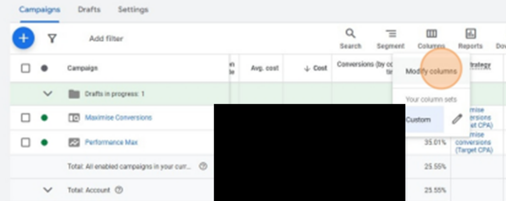Expand the Total Account row chevron
Viewport: 506px width, 201px height.
pyautogui.click(x=48, y=190)
